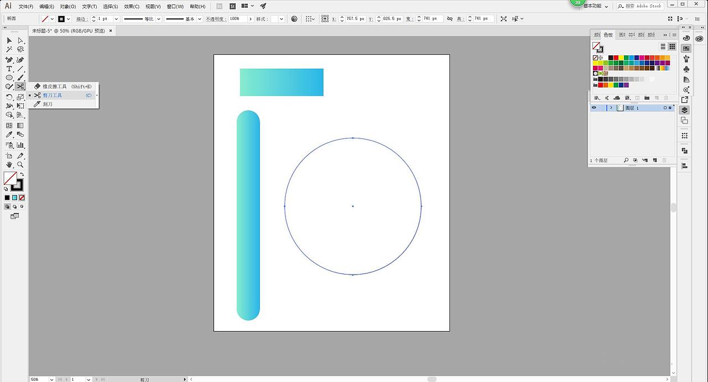Click the recolor artwork wheel icon

point(294,19)
